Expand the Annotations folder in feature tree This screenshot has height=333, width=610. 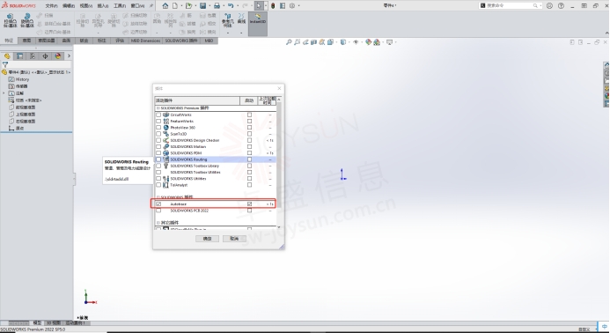tap(4, 93)
